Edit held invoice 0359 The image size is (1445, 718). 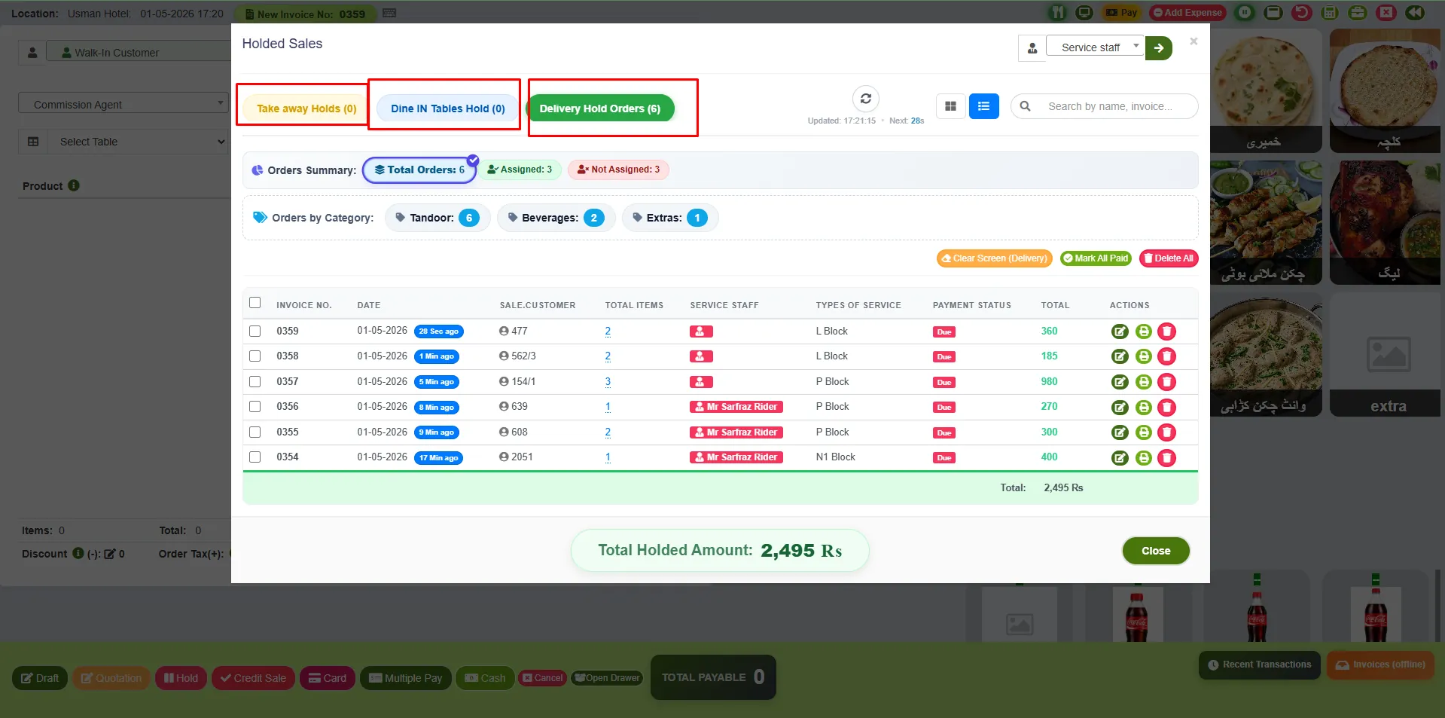coord(1120,332)
